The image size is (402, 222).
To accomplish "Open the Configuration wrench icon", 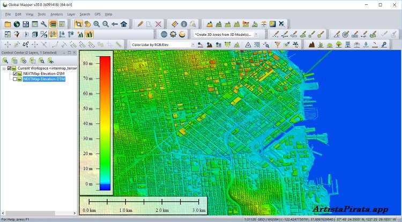I will click(43, 24).
